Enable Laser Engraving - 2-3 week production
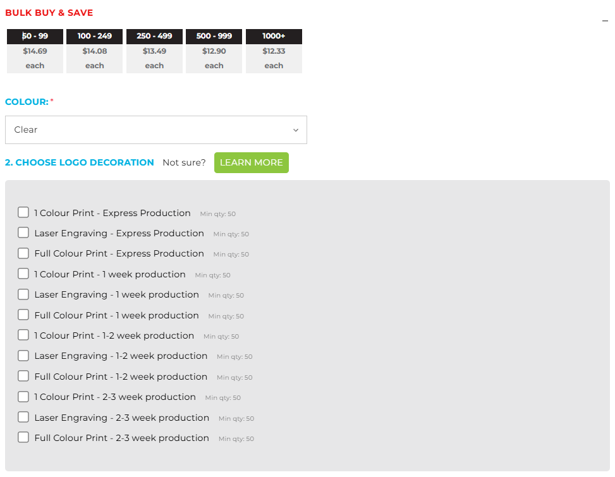615x477 pixels. click(23, 417)
